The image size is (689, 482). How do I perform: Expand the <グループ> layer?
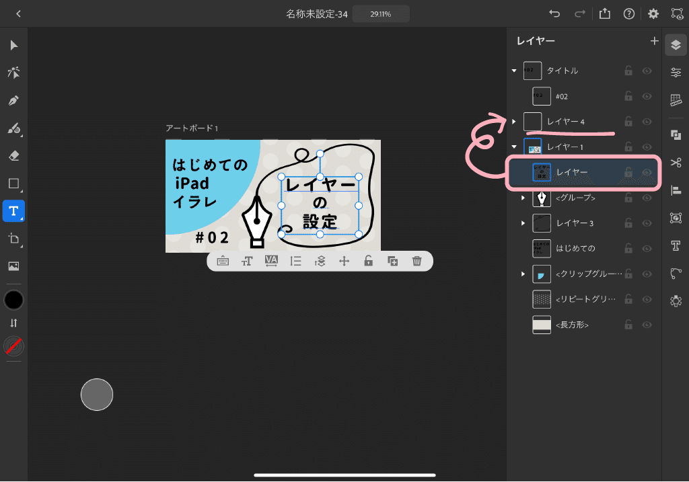(523, 198)
